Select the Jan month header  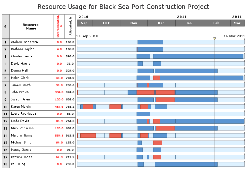click(x=189, y=23)
